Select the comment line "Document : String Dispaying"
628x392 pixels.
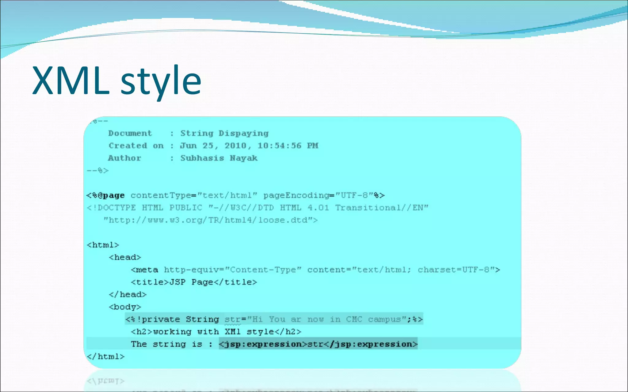click(x=188, y=134)
